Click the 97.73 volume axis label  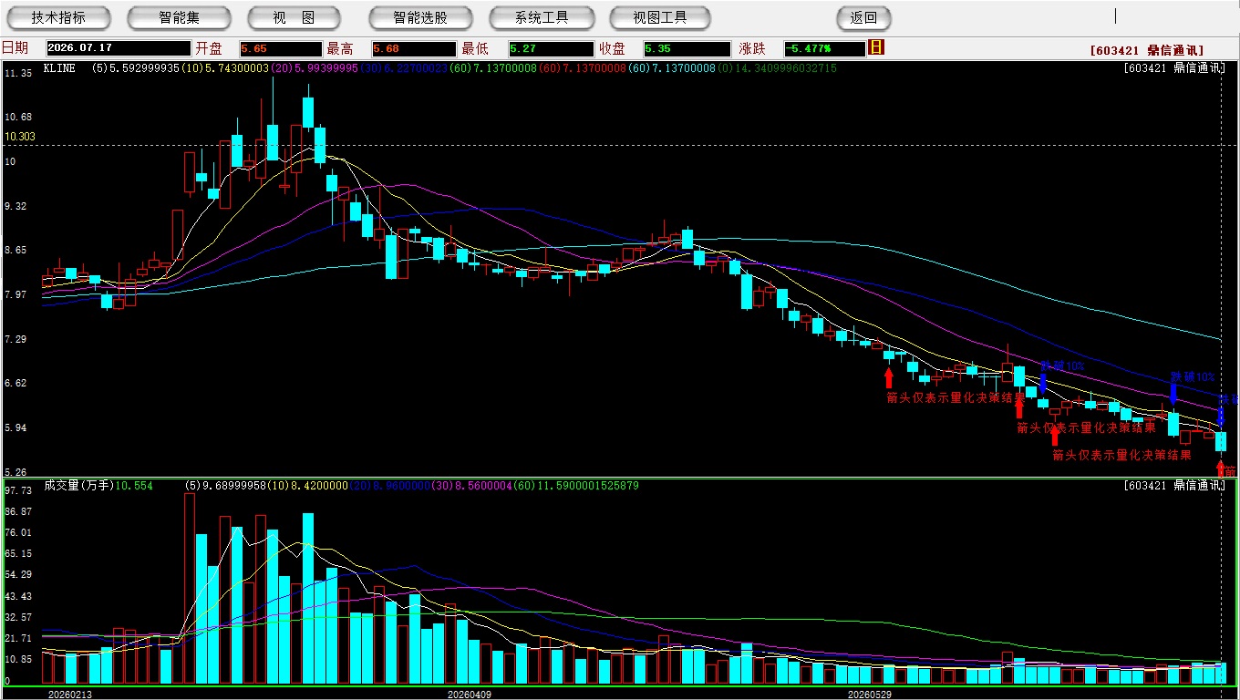(x=18, y=490)
